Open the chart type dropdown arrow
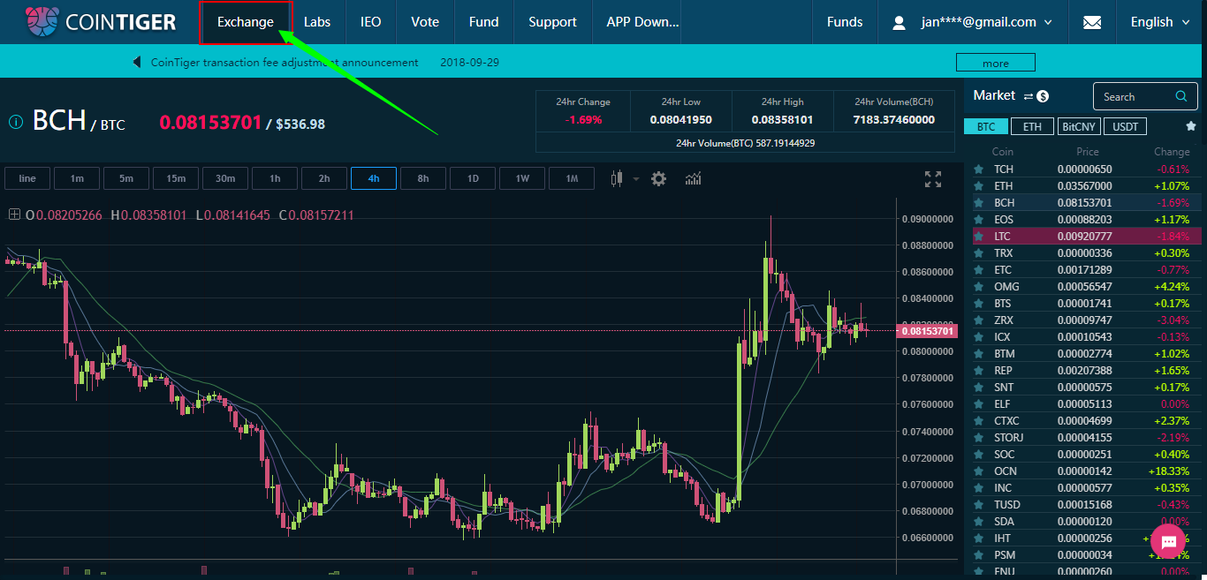The width and height of the screenshot is (1207, 580). (636, 178)
